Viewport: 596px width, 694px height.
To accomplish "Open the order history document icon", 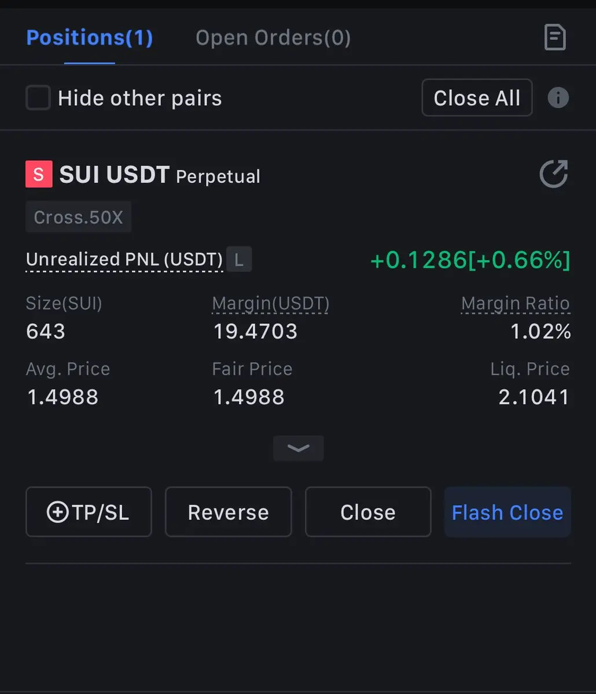I will coord(555,38).
